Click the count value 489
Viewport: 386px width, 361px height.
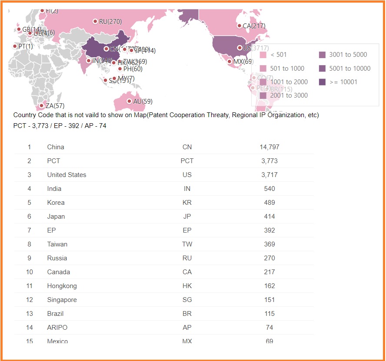click(270, 203)
